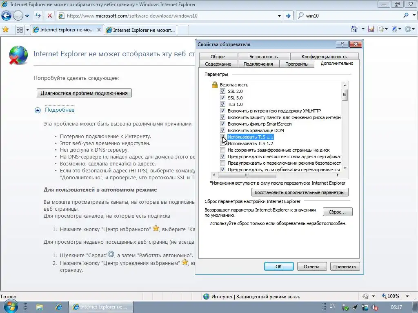Click the down arrow of the settings list scrollbar
The height and width of the screenshot is (313, 418).
pos(345,168)
